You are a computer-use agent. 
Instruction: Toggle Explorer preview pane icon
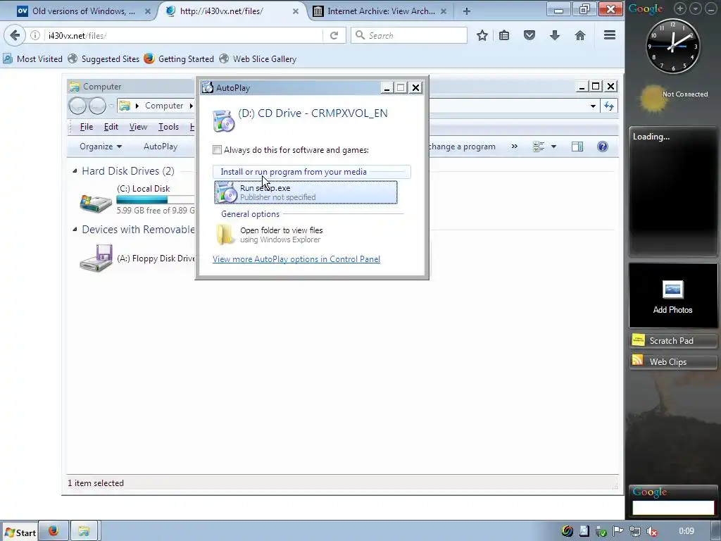click(x=577, y=147)
